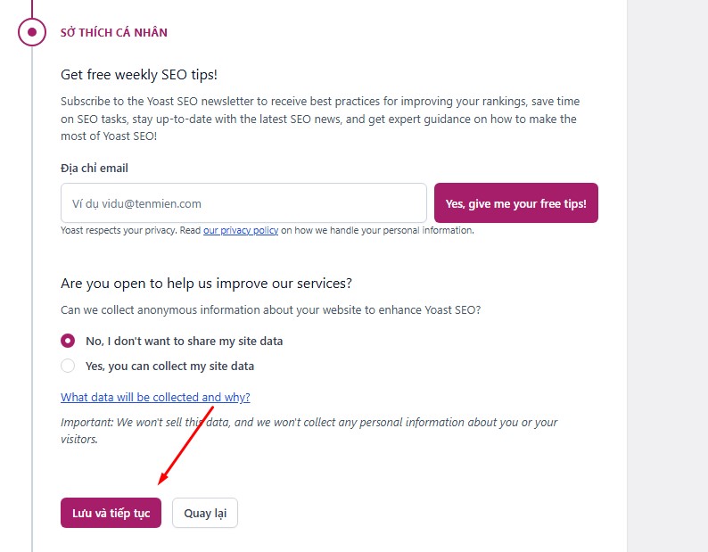Click the italic "Important: We won't sell" note

(309, 430)
